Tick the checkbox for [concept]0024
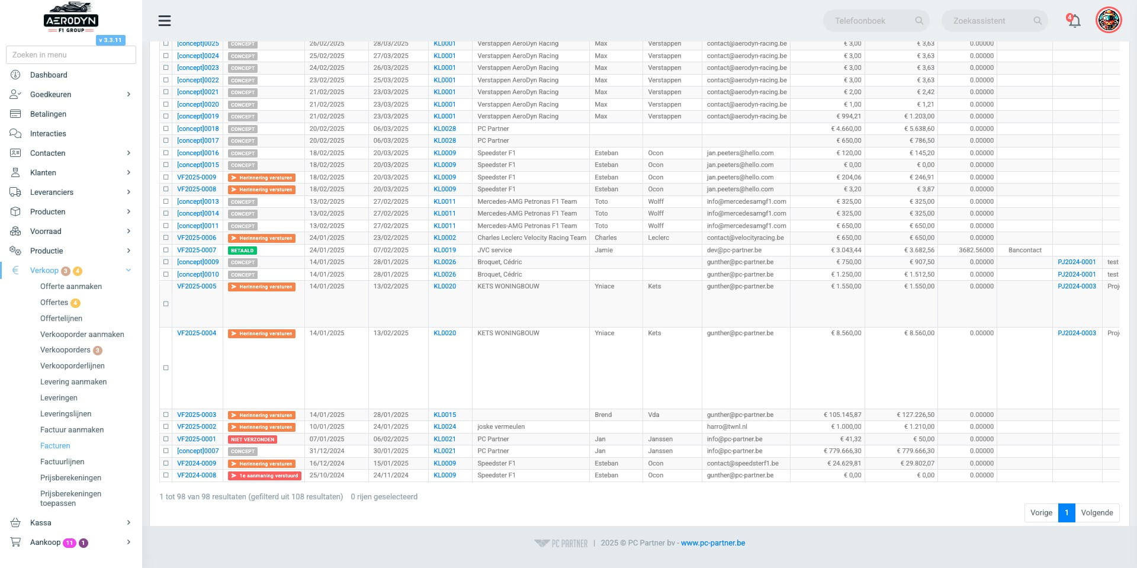The width and height of the screenshot is (1137, 568). (x=166, y=56)
